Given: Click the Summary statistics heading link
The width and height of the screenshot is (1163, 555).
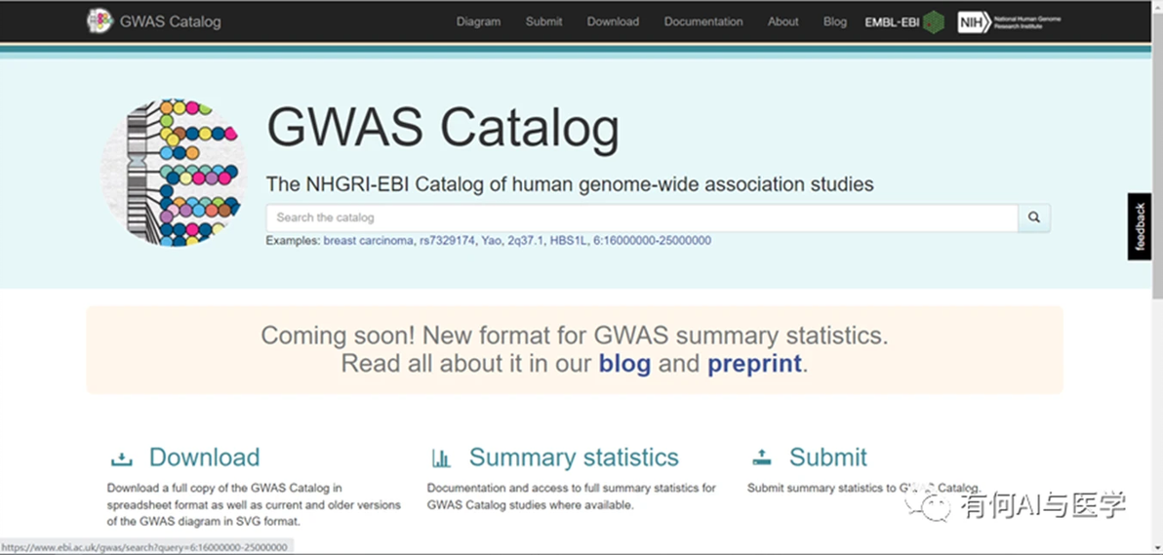Looking at the screenshot, I should 574,457.
